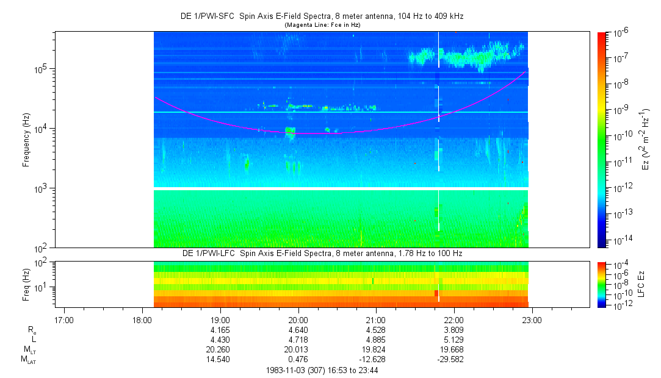Select the L value 5.129

coord(454,340)
